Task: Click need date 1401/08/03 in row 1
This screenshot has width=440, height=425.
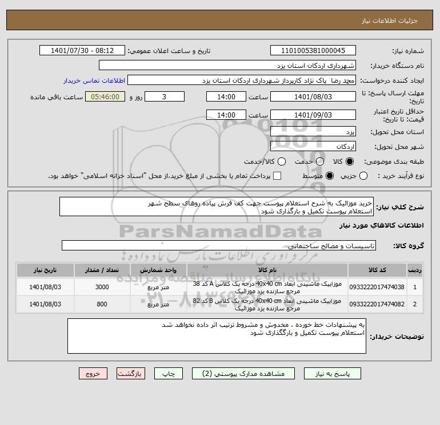Action: click(45, 287)
